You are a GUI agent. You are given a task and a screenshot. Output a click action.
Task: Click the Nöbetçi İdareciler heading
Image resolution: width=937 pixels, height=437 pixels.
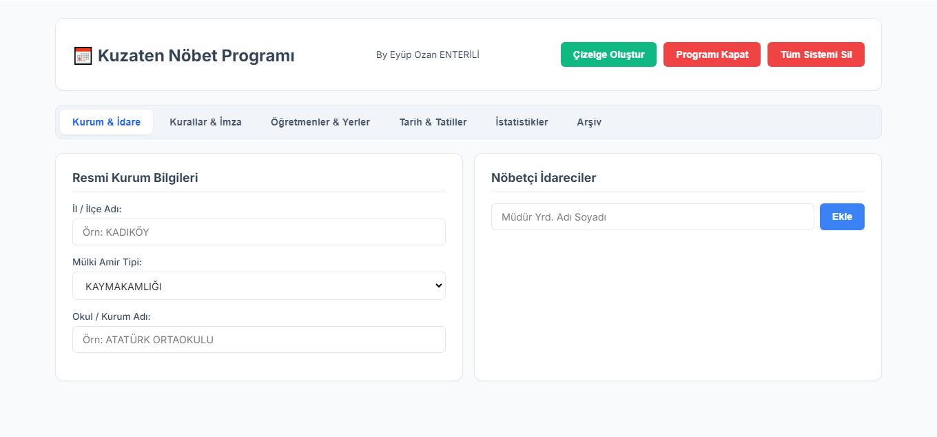point(544,178)
